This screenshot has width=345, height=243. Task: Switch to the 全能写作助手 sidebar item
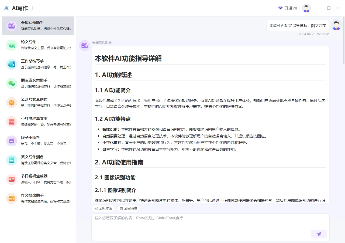pos(38,26)
